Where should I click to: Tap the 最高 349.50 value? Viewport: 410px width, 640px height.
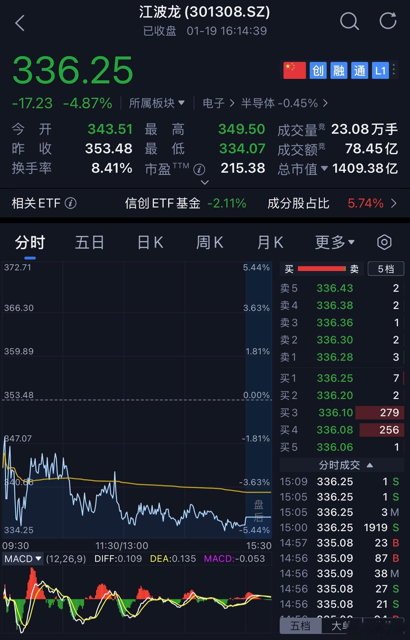[242, 129]
